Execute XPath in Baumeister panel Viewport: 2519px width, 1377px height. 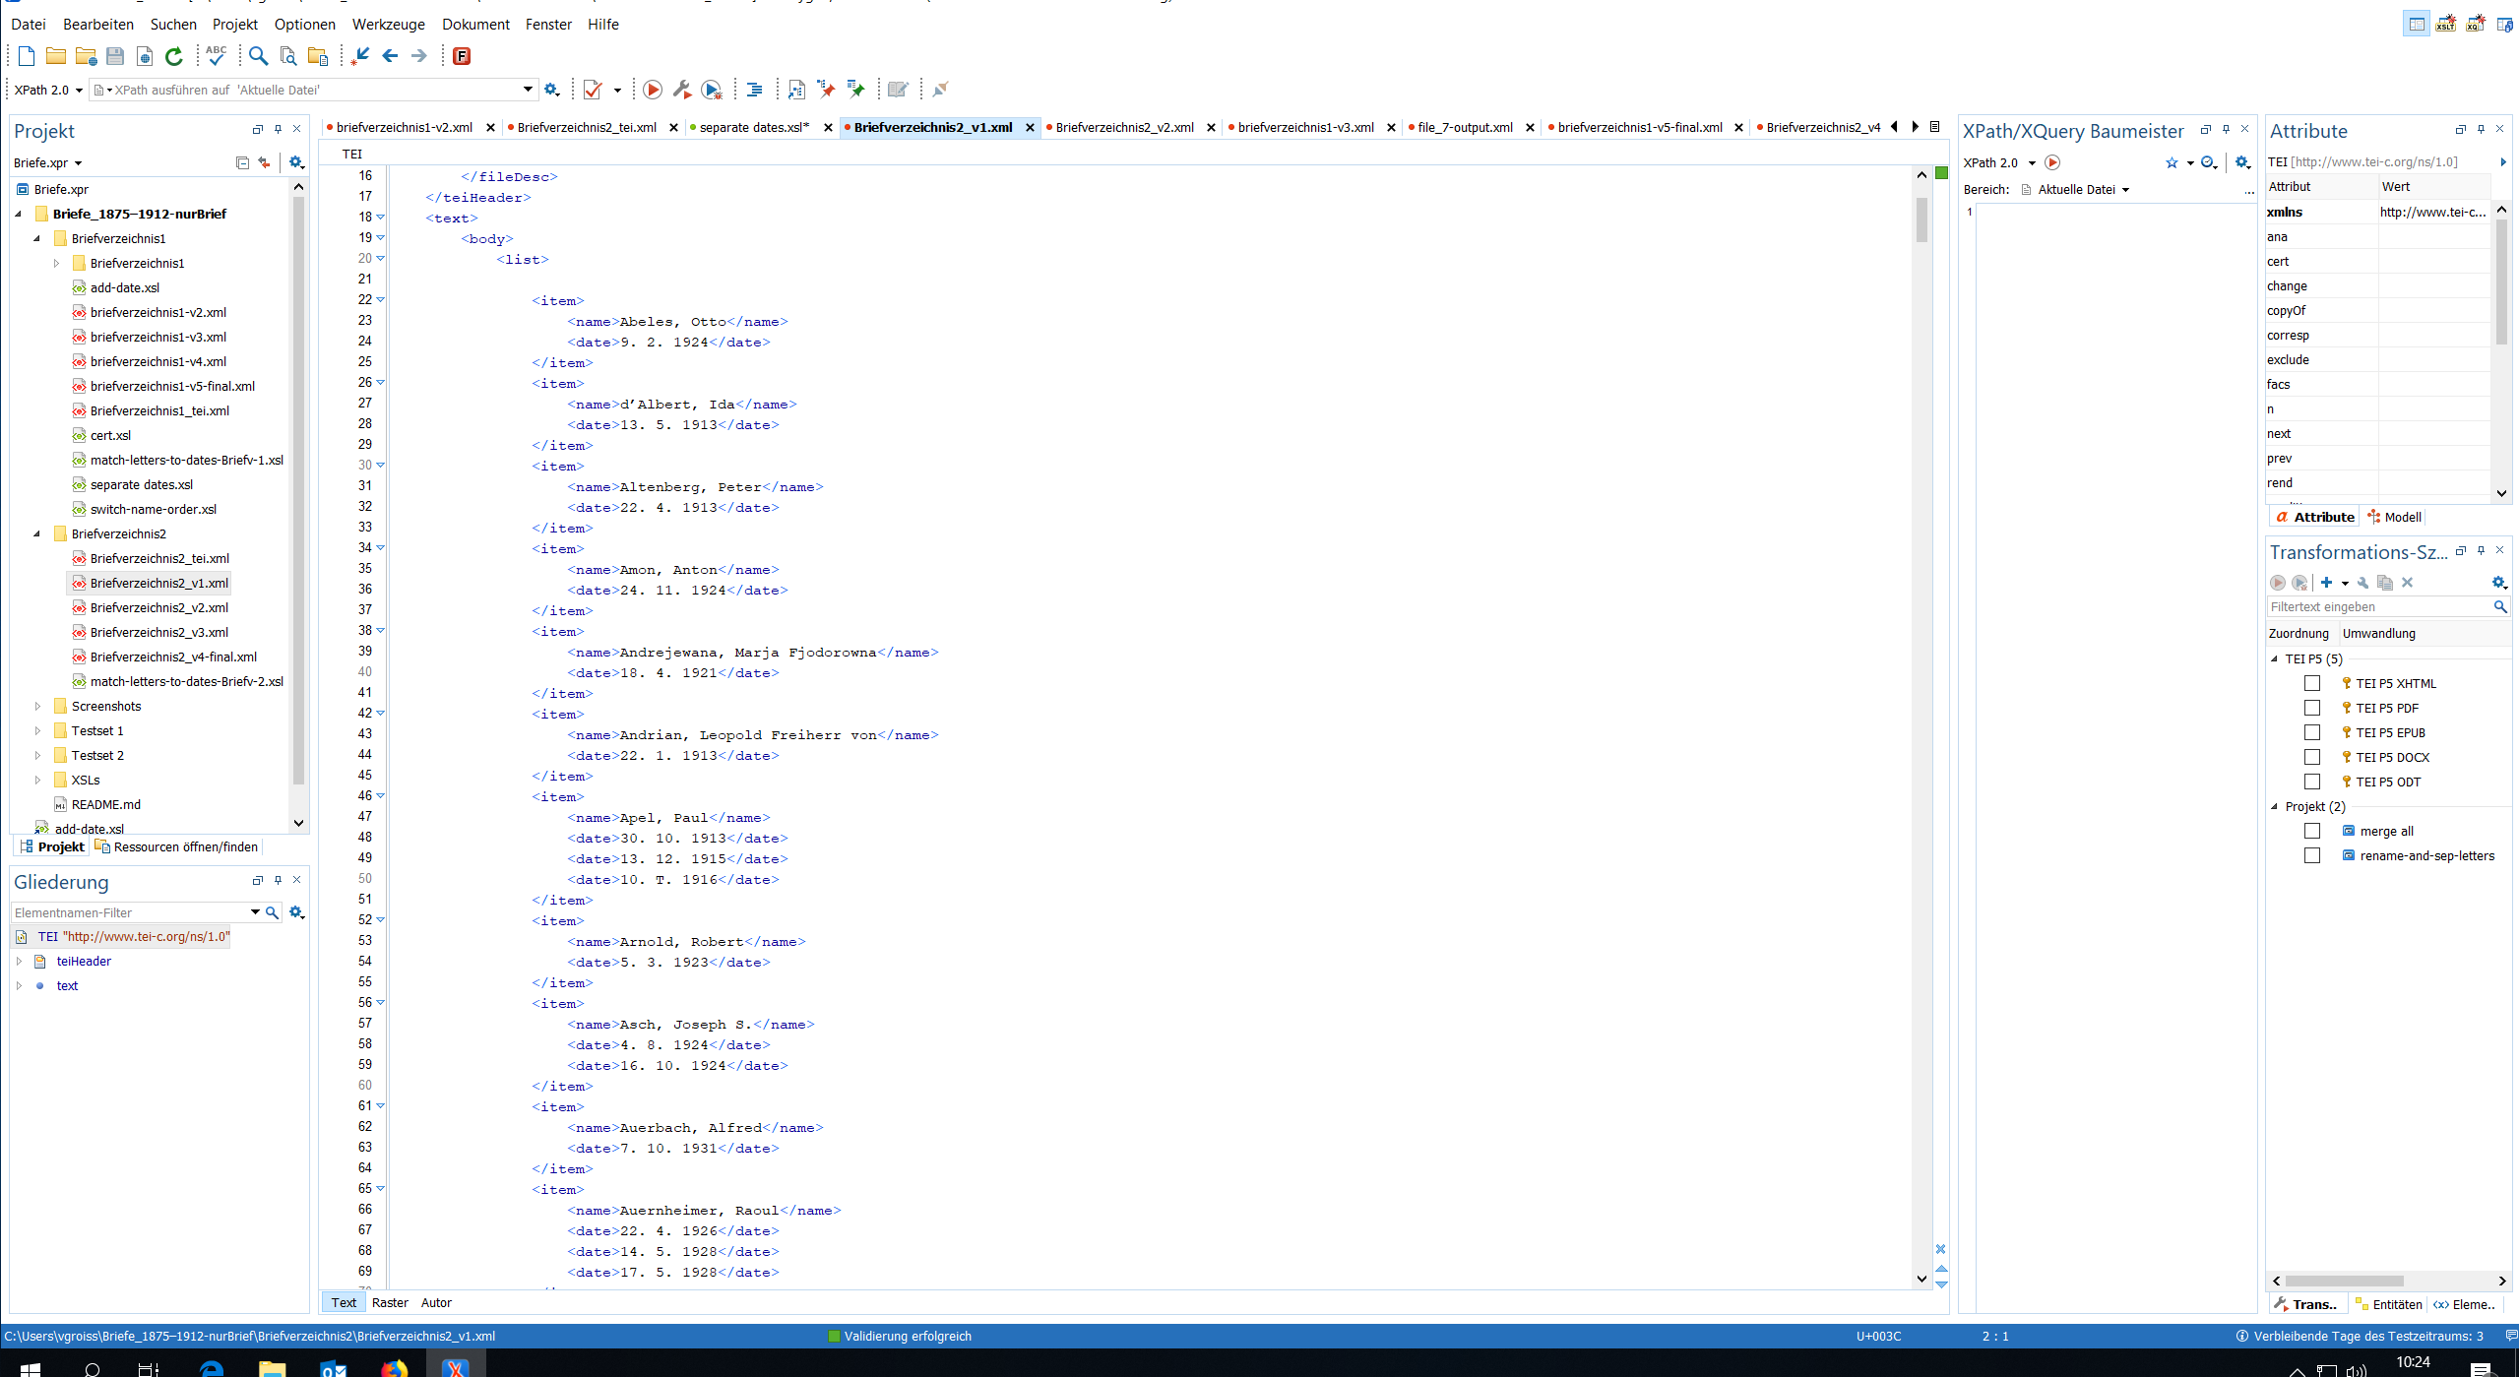[2052, 162]
